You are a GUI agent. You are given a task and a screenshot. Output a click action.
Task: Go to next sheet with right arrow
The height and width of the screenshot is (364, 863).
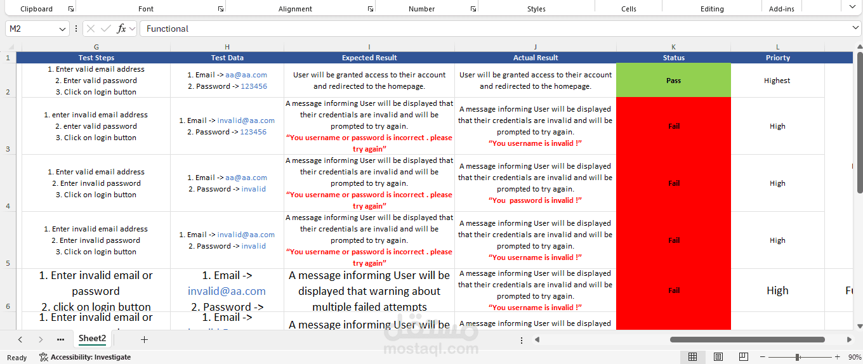click(41, 339)
